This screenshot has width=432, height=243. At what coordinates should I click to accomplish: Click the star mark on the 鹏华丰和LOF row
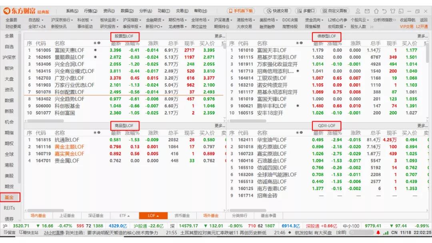pos(298,106)
